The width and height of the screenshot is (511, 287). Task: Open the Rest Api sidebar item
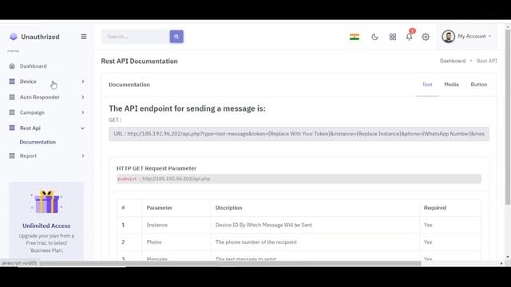point(30,128)
